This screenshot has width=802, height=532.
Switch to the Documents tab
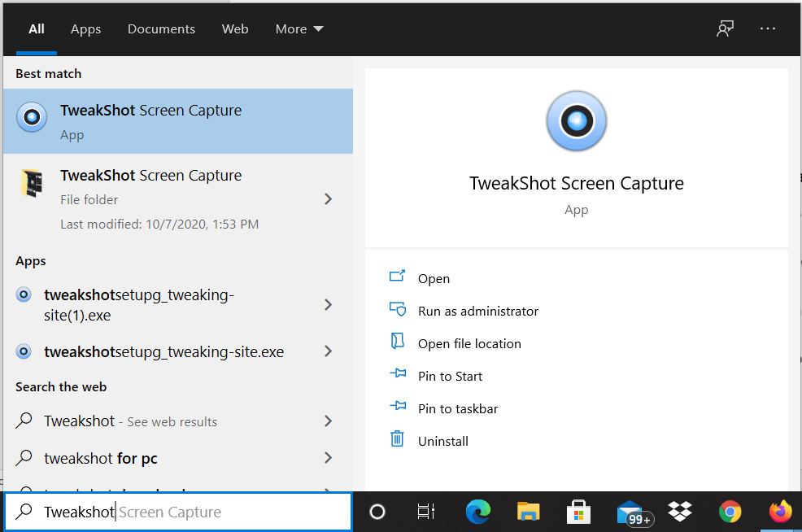click(x=161, y=28)
